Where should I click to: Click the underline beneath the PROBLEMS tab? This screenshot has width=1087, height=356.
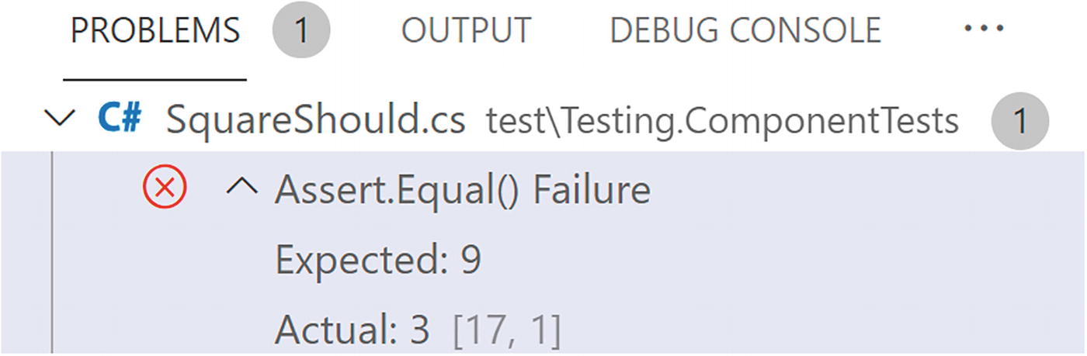155,79
